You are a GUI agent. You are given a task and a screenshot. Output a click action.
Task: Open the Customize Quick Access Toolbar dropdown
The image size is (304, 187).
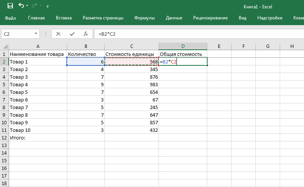coord(47,6)
